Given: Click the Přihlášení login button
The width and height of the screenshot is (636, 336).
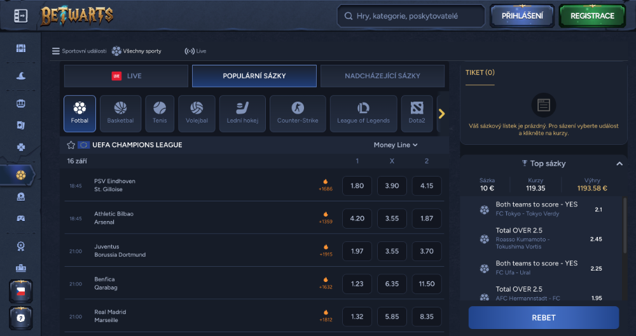Looking at the screenshot, I should 522,16.
